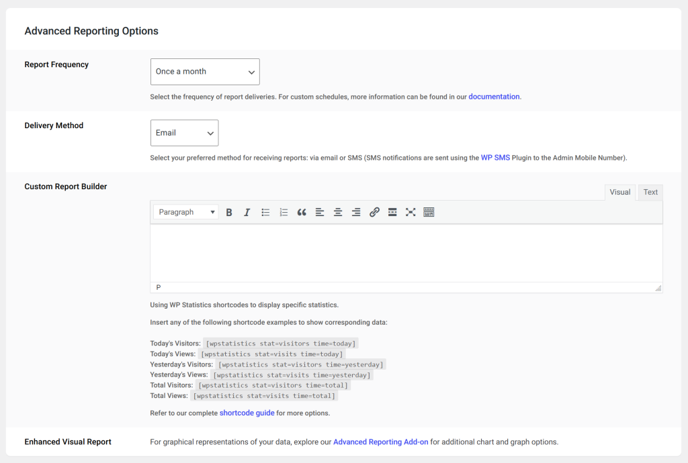Open the Paragraph style dropdown
The width and height of the screenshot is (688, 463).
pos(185,211)
